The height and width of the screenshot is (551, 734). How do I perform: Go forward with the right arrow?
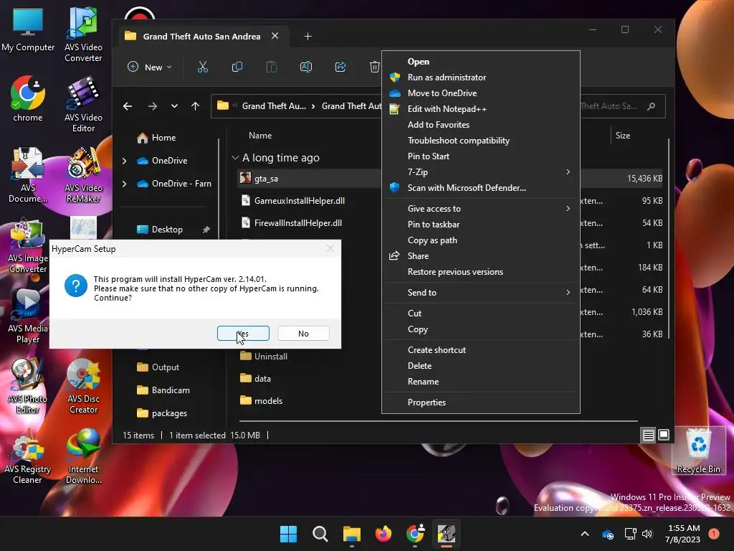(x=153, y=106)
